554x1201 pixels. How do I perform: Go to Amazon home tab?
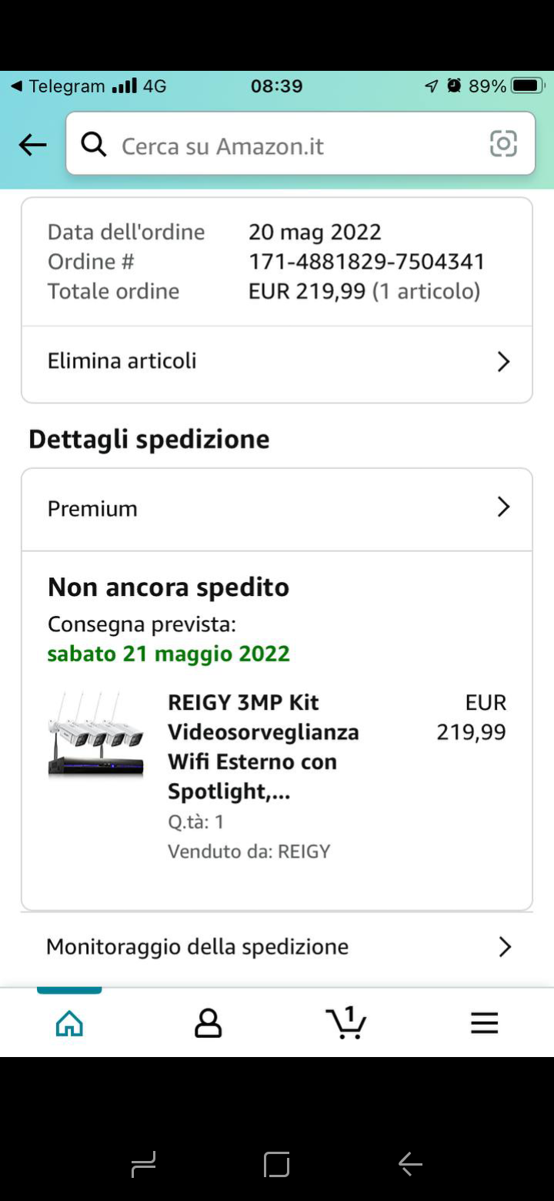(69, 1023)
